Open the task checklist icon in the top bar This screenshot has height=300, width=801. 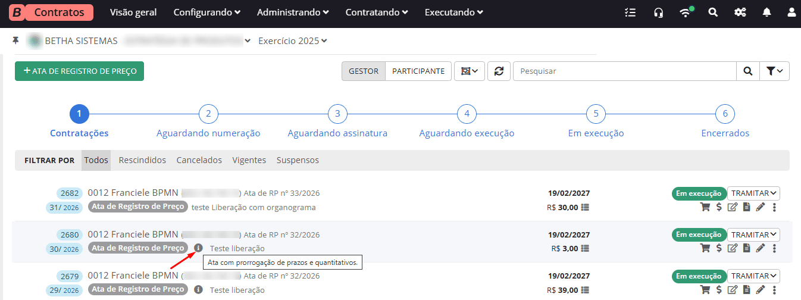[x=630, y=12]
